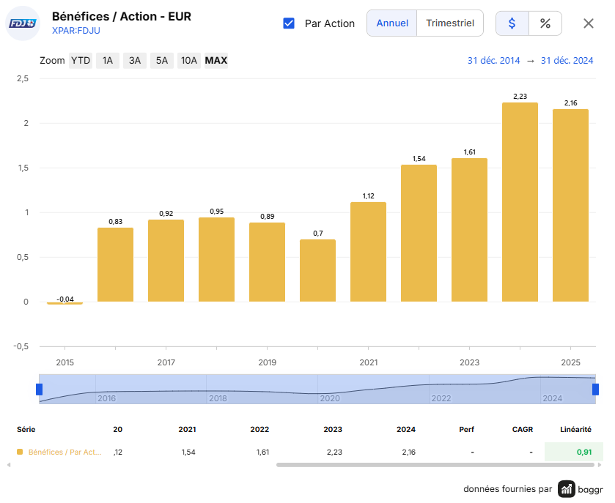Viewport: 615px width, 503px height.
Task: Open the XPAR:FDJU ticker link
Action: pos(76,31)
